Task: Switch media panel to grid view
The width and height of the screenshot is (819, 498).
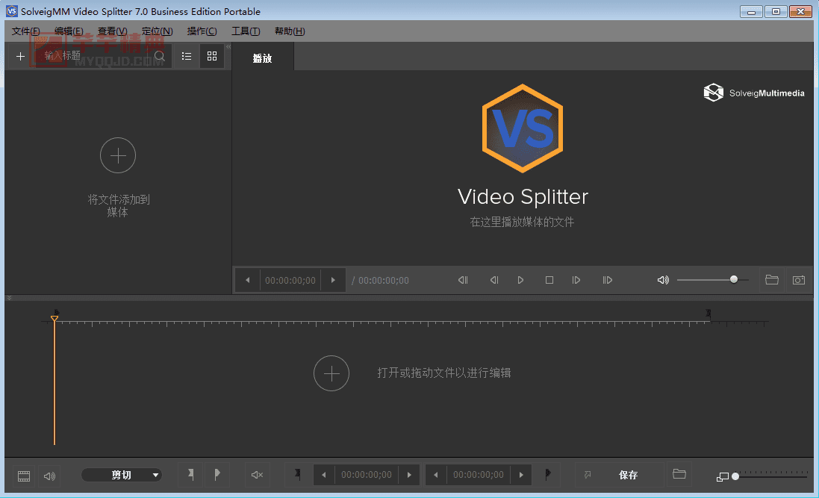Action: [211, 56]
